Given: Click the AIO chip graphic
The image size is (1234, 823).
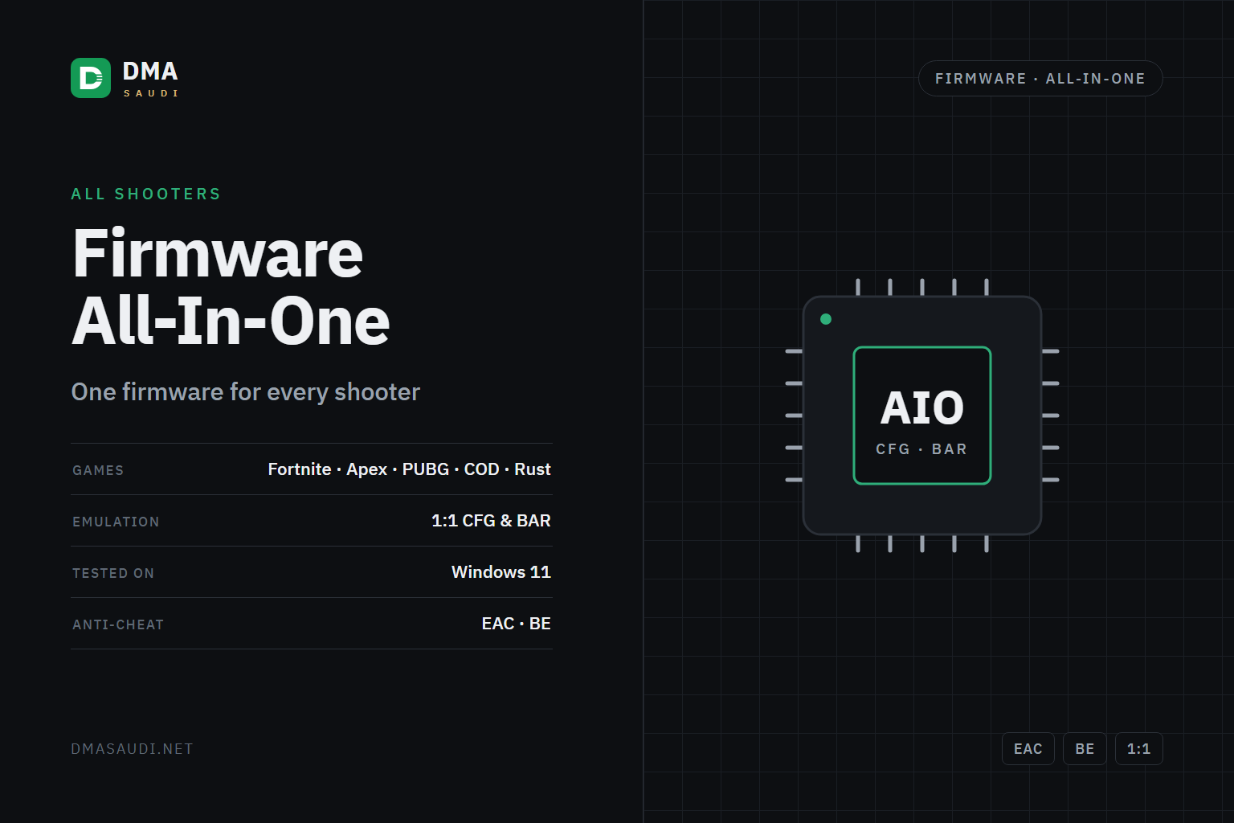Looking at the screenshot, I should pyautogui.click(x=922, y=416).
